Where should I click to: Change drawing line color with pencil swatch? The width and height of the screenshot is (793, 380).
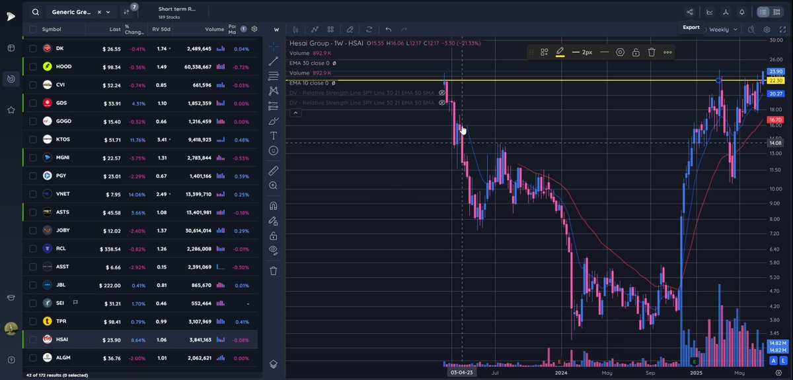click(x=560, y=52)
